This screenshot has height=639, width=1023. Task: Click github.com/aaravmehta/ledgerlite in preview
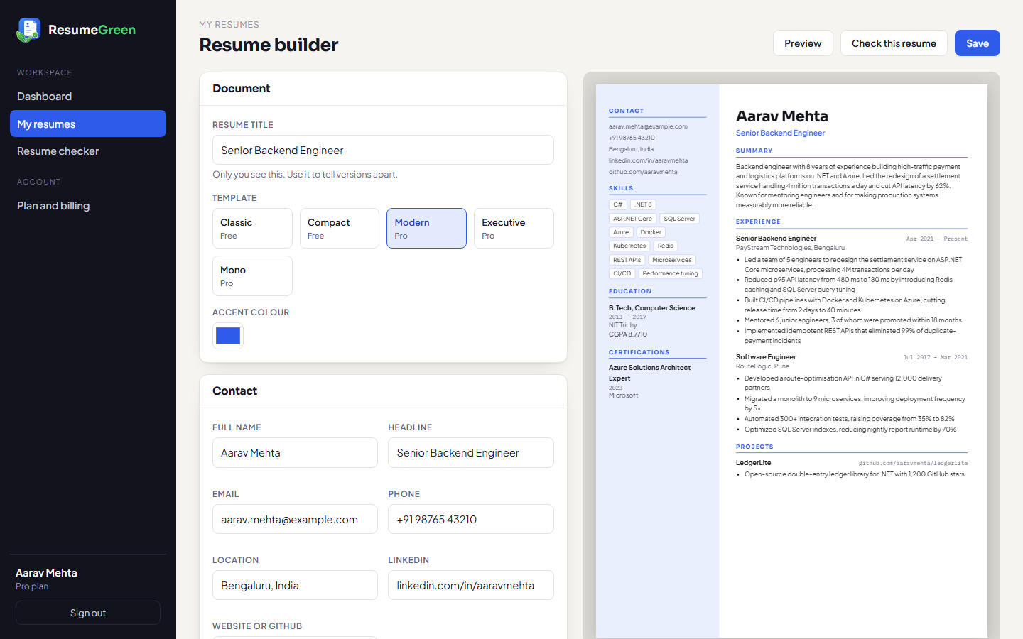[x=913, y=463]
